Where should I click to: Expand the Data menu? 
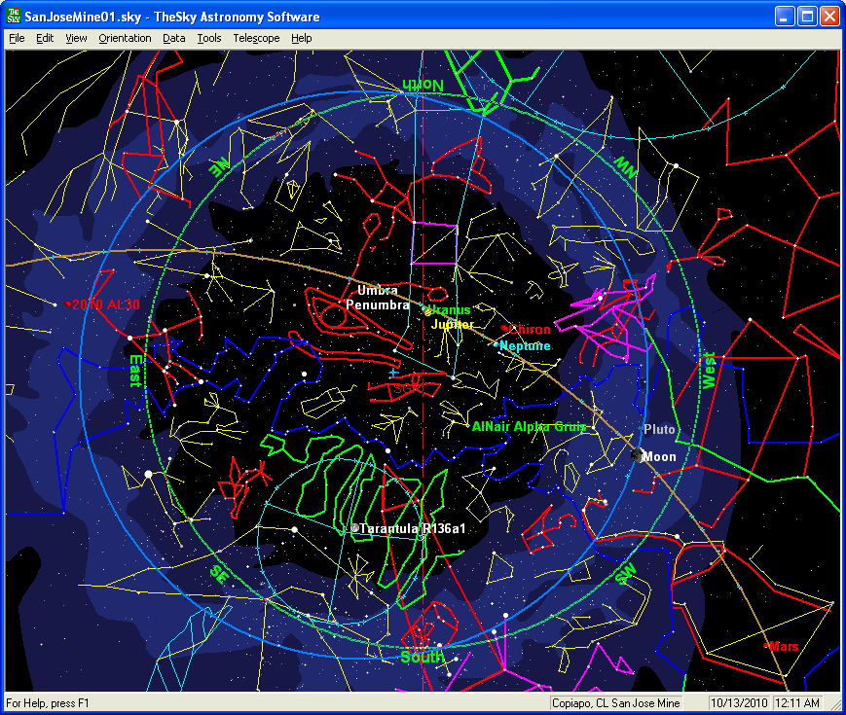pyautogui.click(x=174, y=38)
